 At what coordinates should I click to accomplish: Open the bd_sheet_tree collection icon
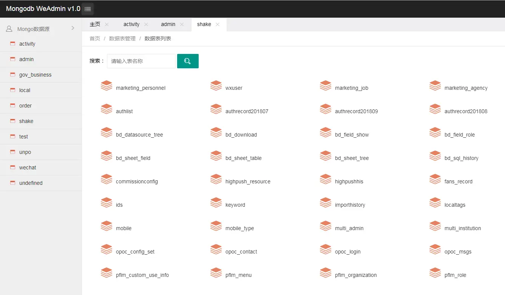[x=326, y=156]
